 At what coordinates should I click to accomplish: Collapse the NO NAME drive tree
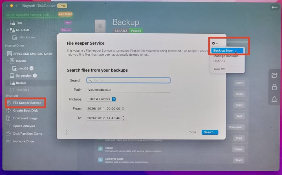8,30
